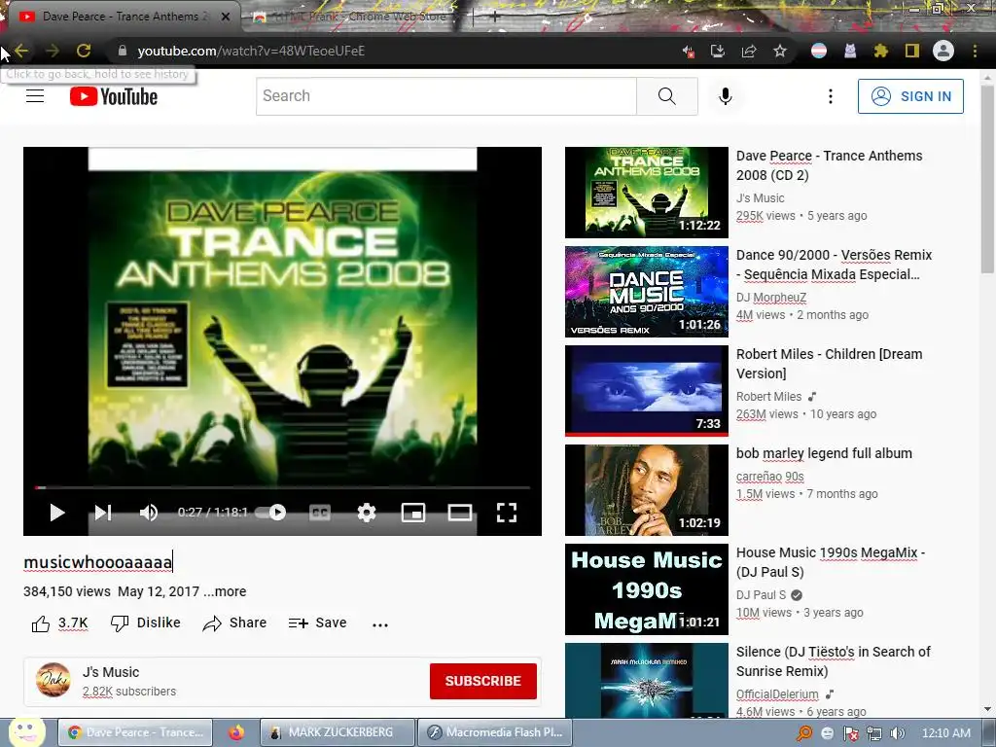The image size is (996, 747).
Task: Click carreñao 90s channel name
Action: (770, 477)
